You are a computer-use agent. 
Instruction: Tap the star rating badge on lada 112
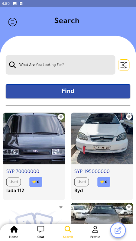[36, 182]
